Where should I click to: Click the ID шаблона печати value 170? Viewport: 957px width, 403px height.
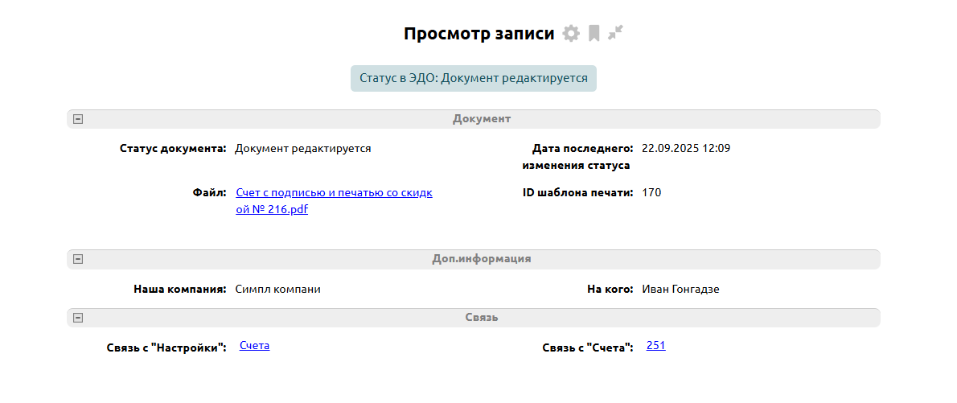651,193
